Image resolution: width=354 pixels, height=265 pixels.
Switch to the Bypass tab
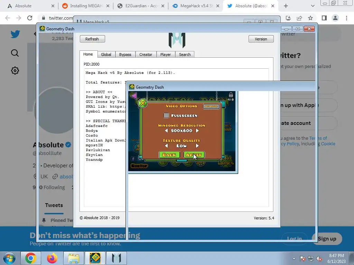click(125, 55)
